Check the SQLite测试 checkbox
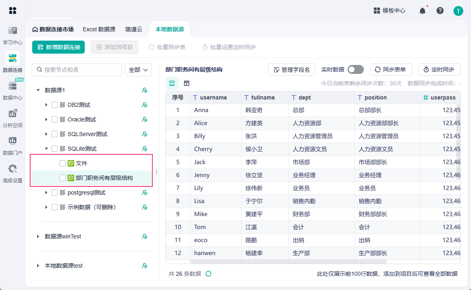 (x=54, y=149)
